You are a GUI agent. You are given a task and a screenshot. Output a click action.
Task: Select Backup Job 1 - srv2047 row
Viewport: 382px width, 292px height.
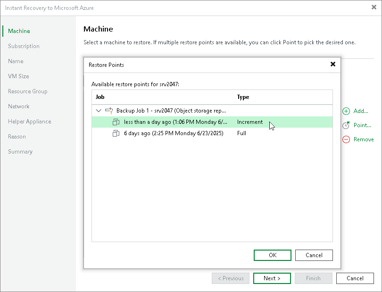[212, 111]
